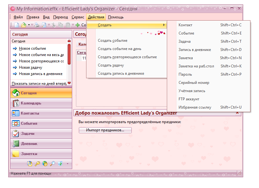Open the Сервис menu
The image size is (259, 188).
[78, 17]
